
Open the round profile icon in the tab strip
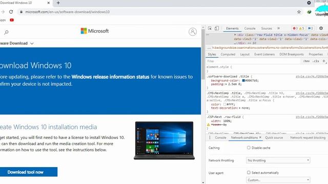(x=309, y=3)
